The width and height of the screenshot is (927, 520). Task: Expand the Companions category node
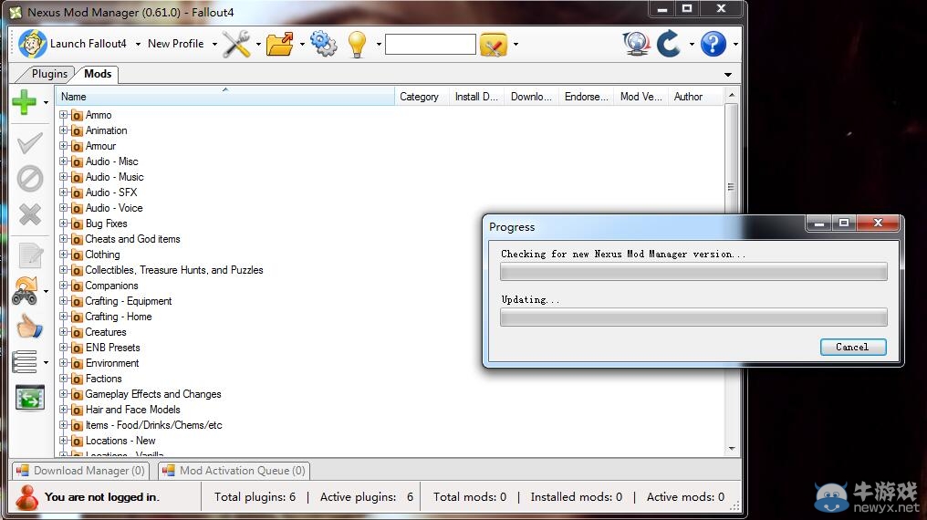63,285
